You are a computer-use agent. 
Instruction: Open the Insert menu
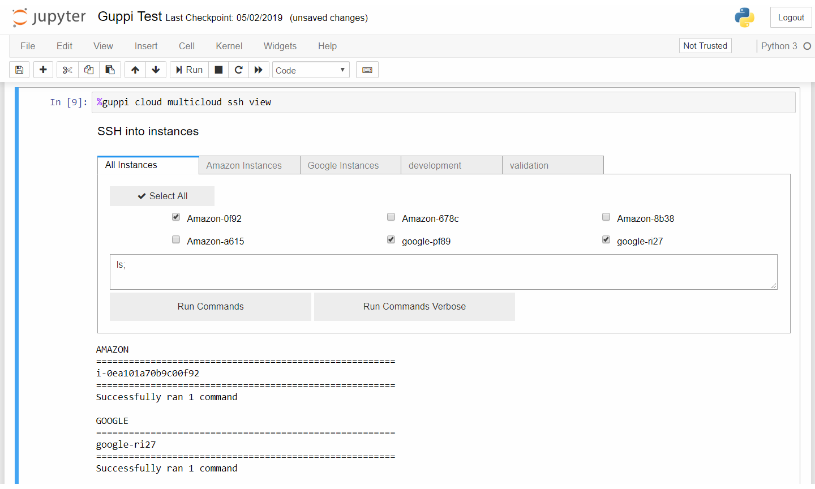[x=146, y=46]
